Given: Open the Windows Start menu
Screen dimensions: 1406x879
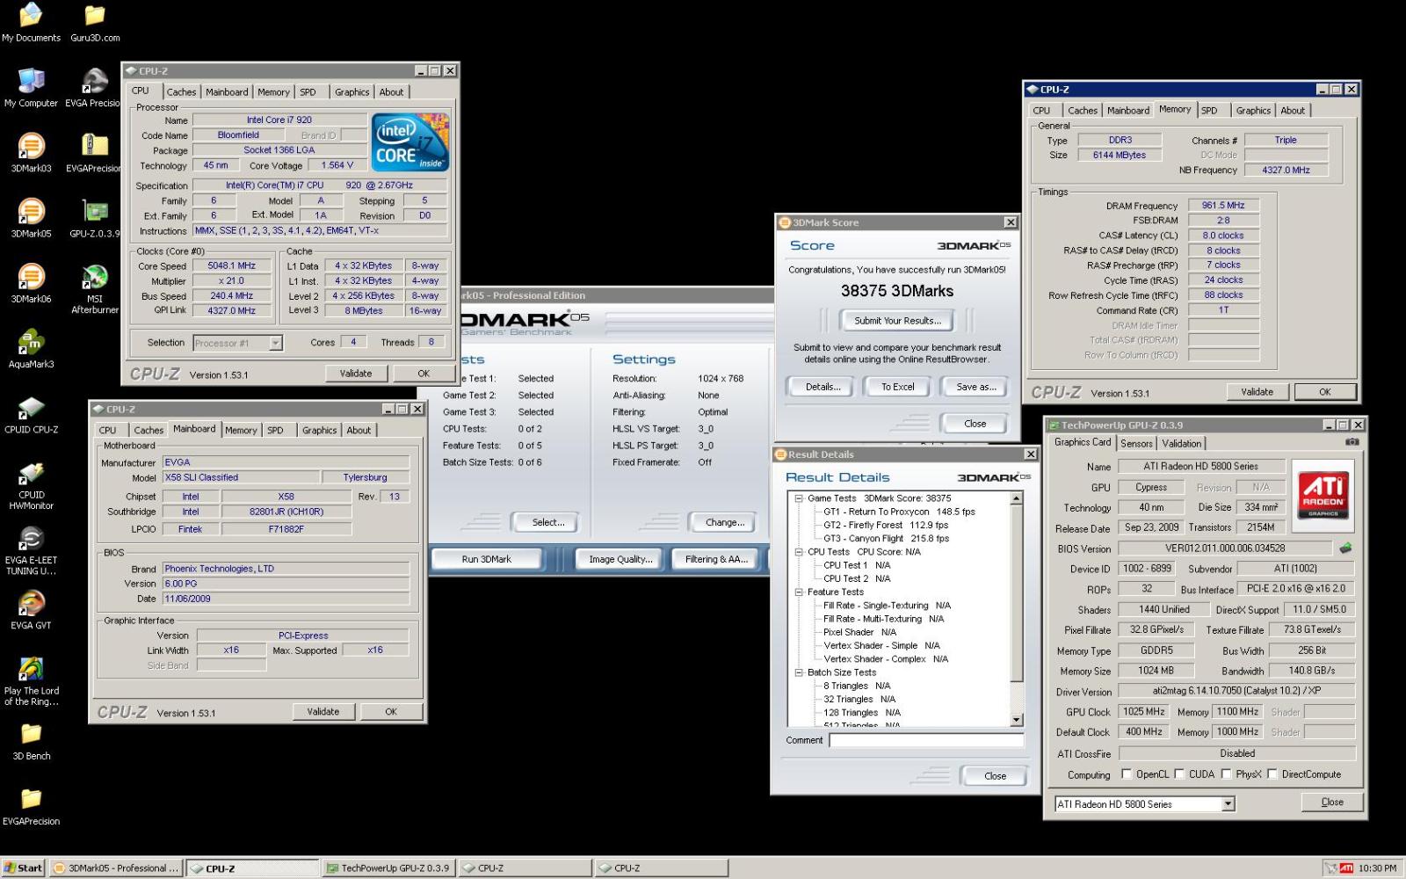Looking at the screenshot, I should click(x=23, y=868).
